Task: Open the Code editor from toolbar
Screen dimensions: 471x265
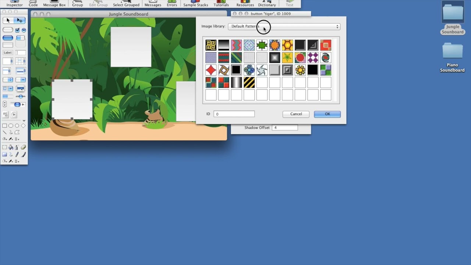Action: (x=33, y=4)
